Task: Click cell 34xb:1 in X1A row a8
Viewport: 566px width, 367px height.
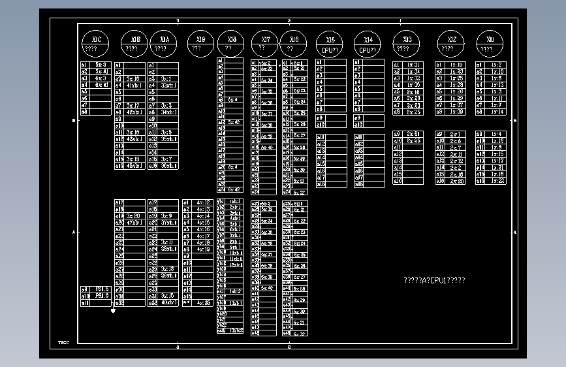Action: [x=168, y=112]
